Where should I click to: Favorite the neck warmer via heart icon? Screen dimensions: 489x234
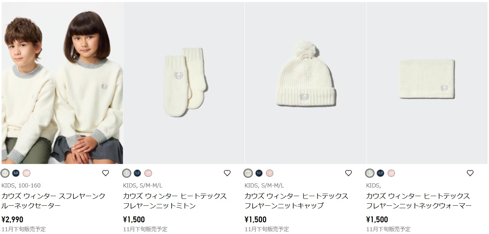(470, 173)
